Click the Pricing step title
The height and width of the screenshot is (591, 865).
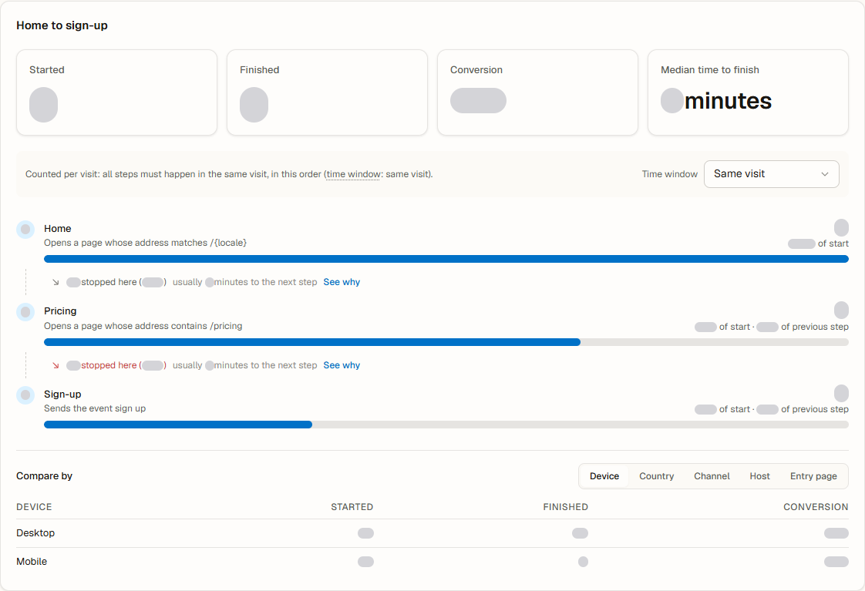pyautogui.click(x=60, y=311)
